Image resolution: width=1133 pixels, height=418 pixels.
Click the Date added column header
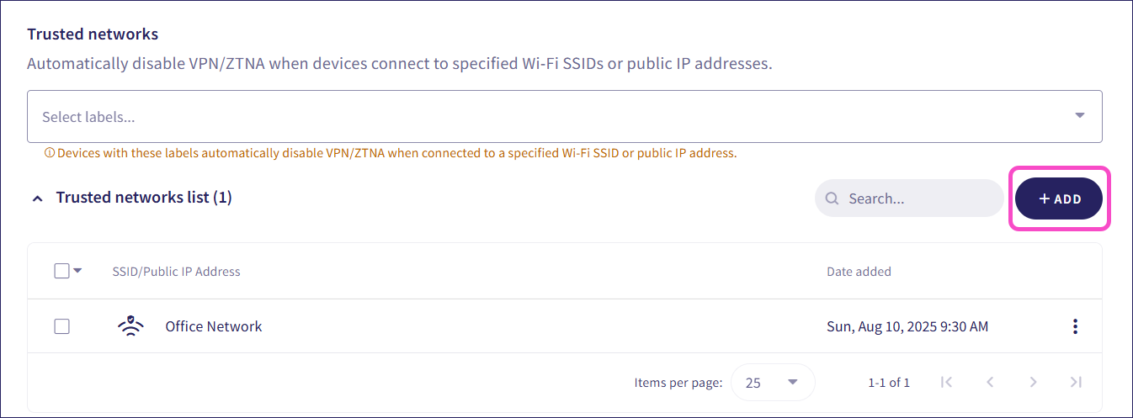[859, 272]
